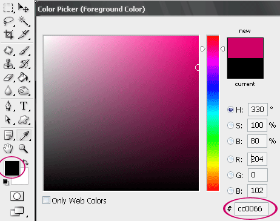Select the Zoom tool
280x221 pixels.
(x=23, y=148)
